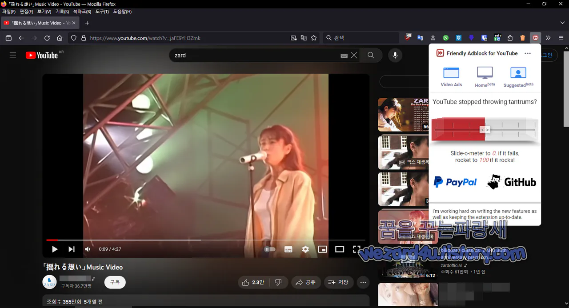This screenshot has width=569, height=308.
Task: Adjust the Slide-o-meter rating handle
Action: point(485,130)
